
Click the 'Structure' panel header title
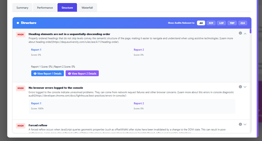(x=28, y=23)
